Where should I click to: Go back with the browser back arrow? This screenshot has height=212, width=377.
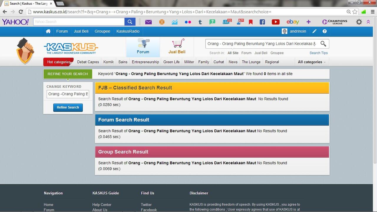tap(5, 12)
